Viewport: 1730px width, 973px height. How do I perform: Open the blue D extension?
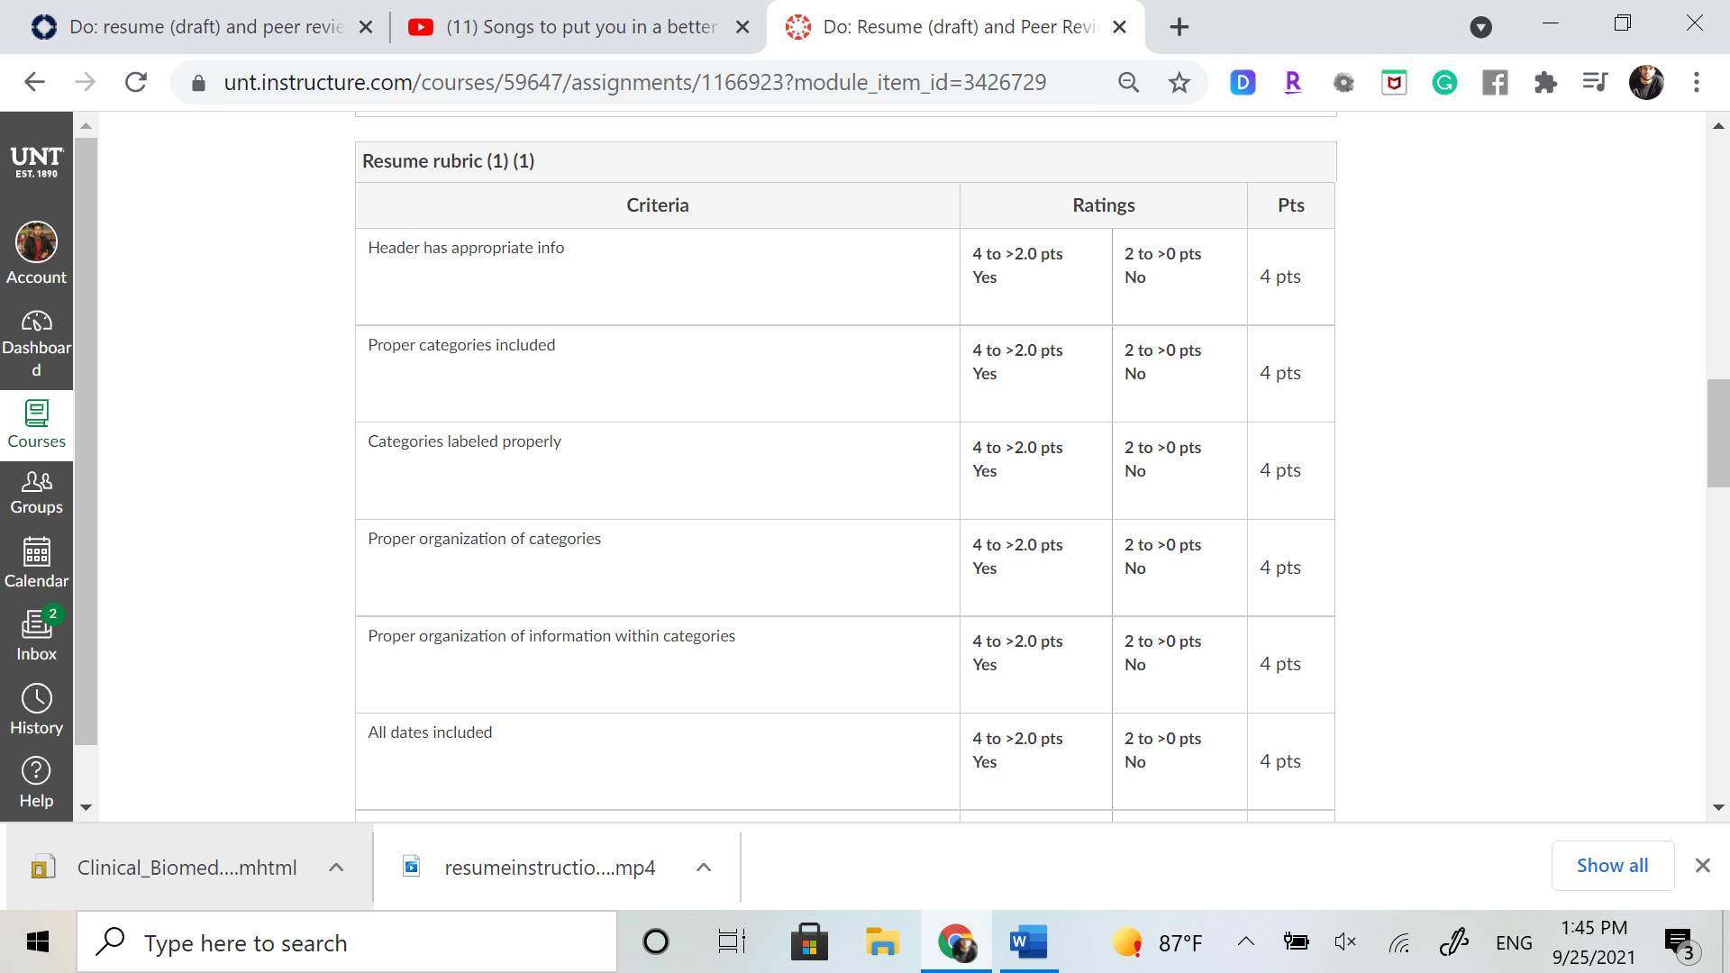coord(1243,83)
